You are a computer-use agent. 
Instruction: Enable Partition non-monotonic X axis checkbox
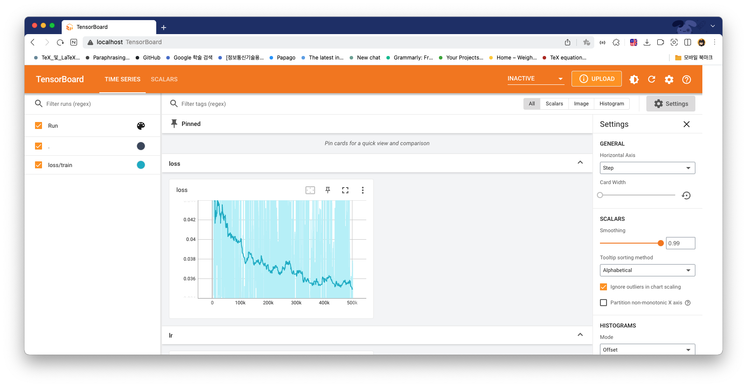coord(603,303)
